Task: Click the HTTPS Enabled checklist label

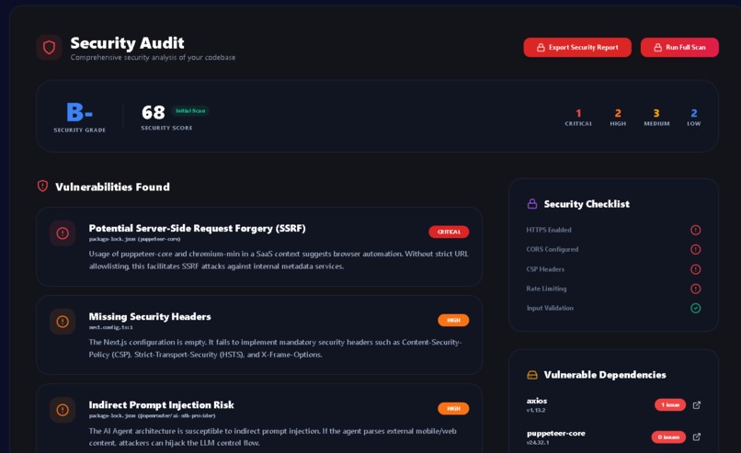Action: (x=549, y=230)
